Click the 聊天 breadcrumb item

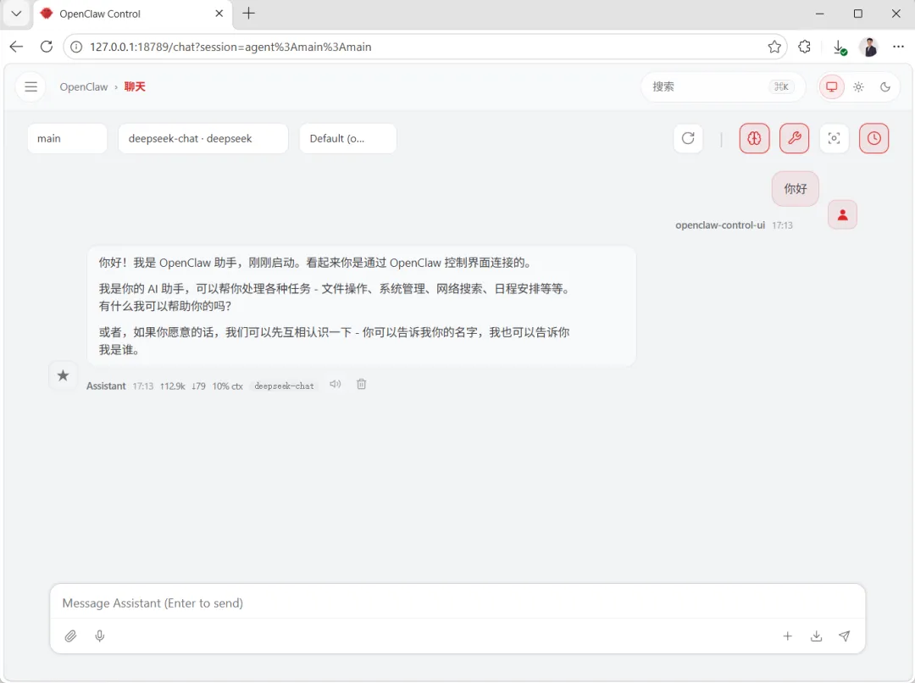point(135,87)
